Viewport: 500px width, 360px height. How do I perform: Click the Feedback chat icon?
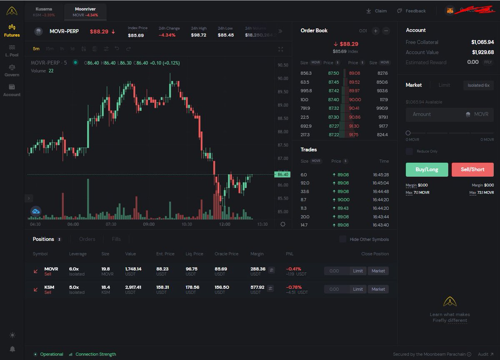(x=400, y=11)
